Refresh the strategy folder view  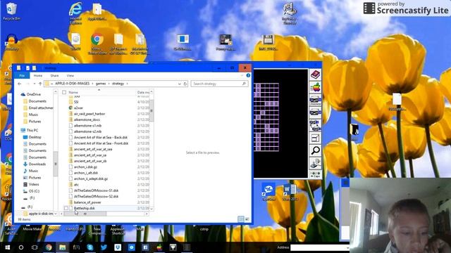pos(185,84)
